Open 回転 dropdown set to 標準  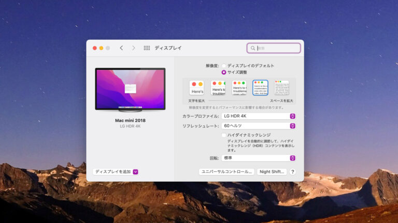(x=259, y=158)
